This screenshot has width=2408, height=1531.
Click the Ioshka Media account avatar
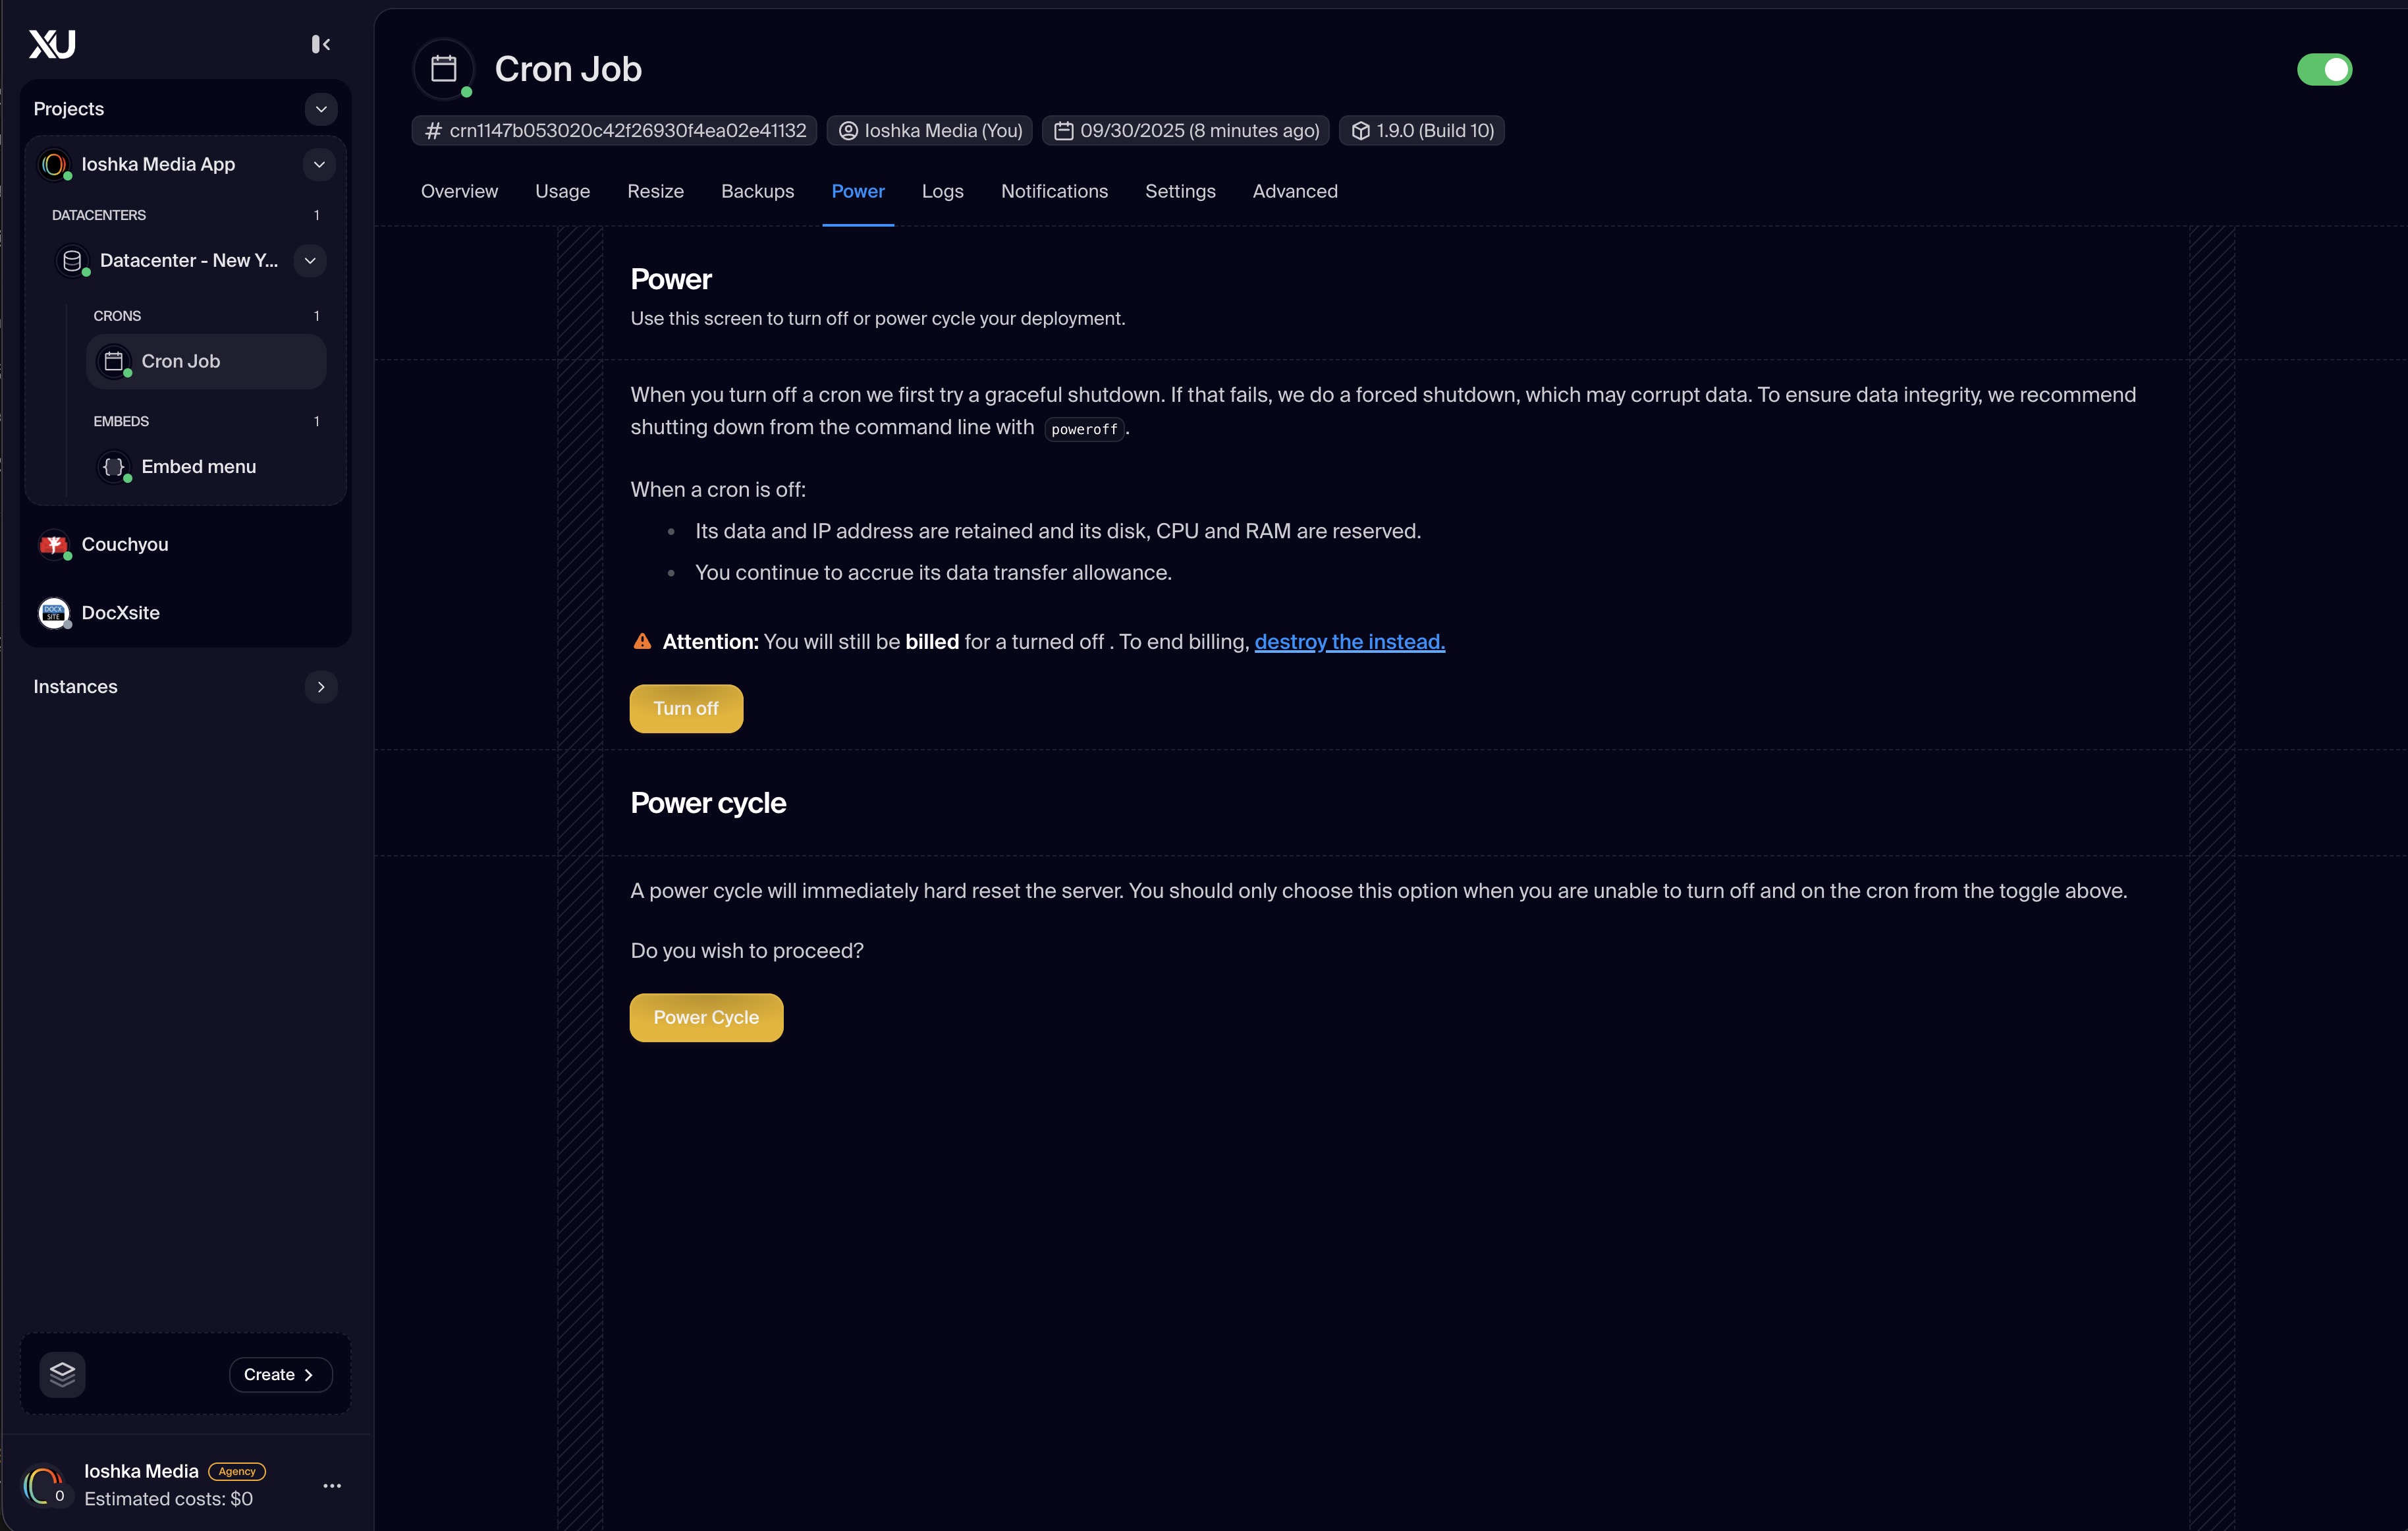[43, 1485]
